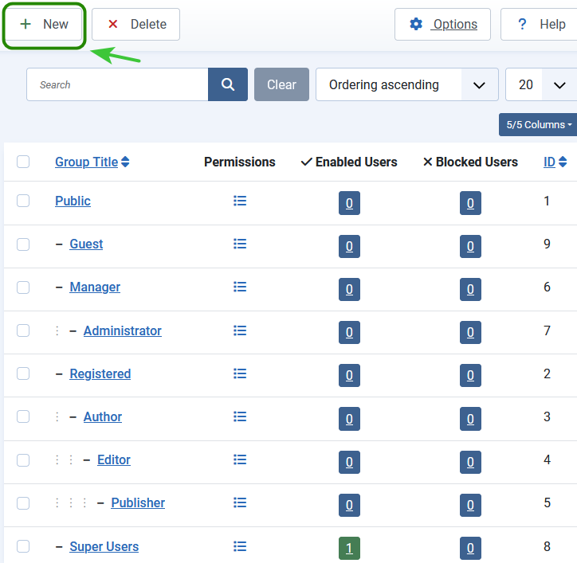This screenshot has width=577, height=563.
Task: Open the Author group link
Action: [x=103, y=416]
